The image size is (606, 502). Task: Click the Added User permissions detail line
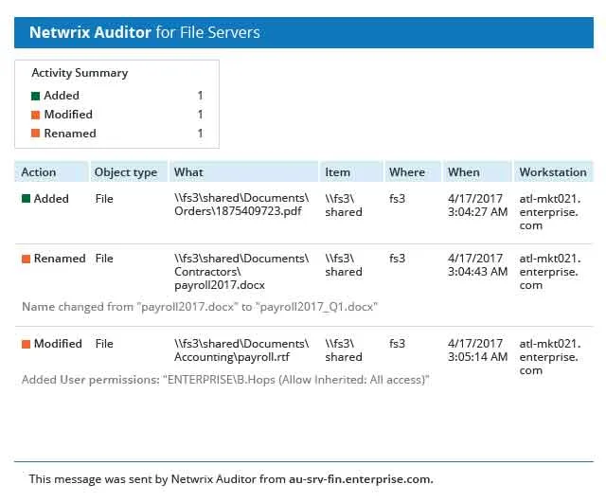(x=225, y=380)
